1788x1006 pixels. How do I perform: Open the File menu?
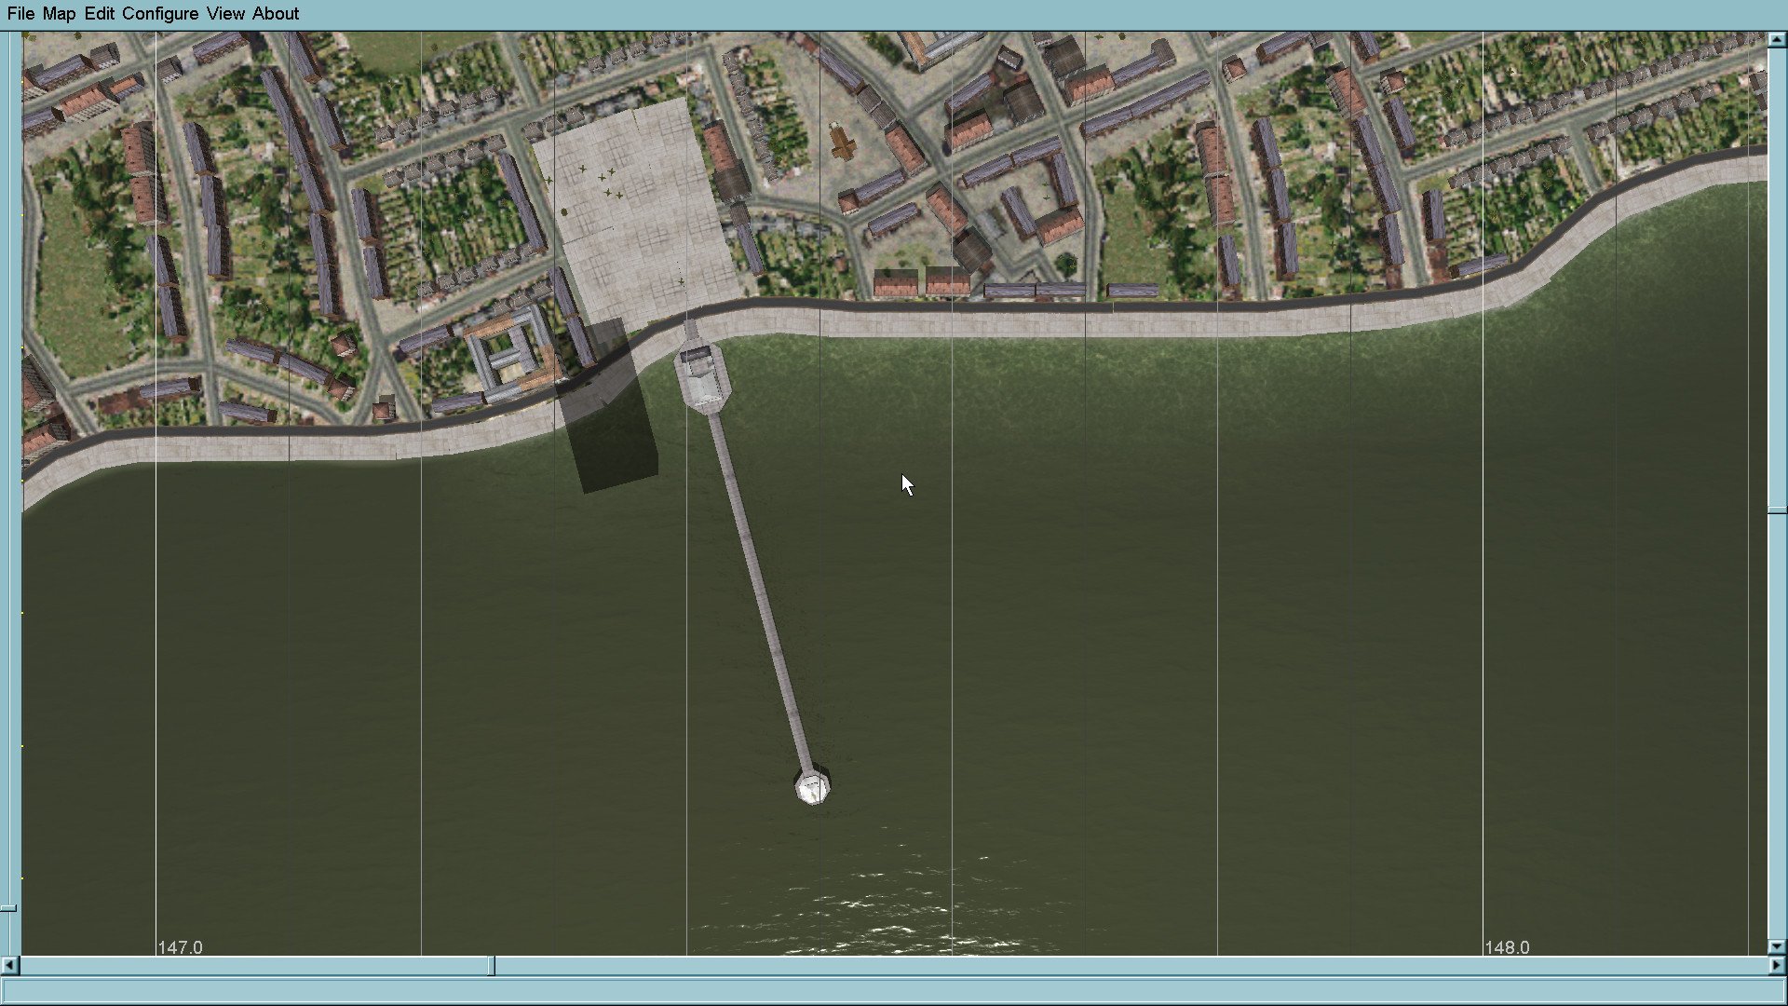pyautogui.click(x=20, y=14)
